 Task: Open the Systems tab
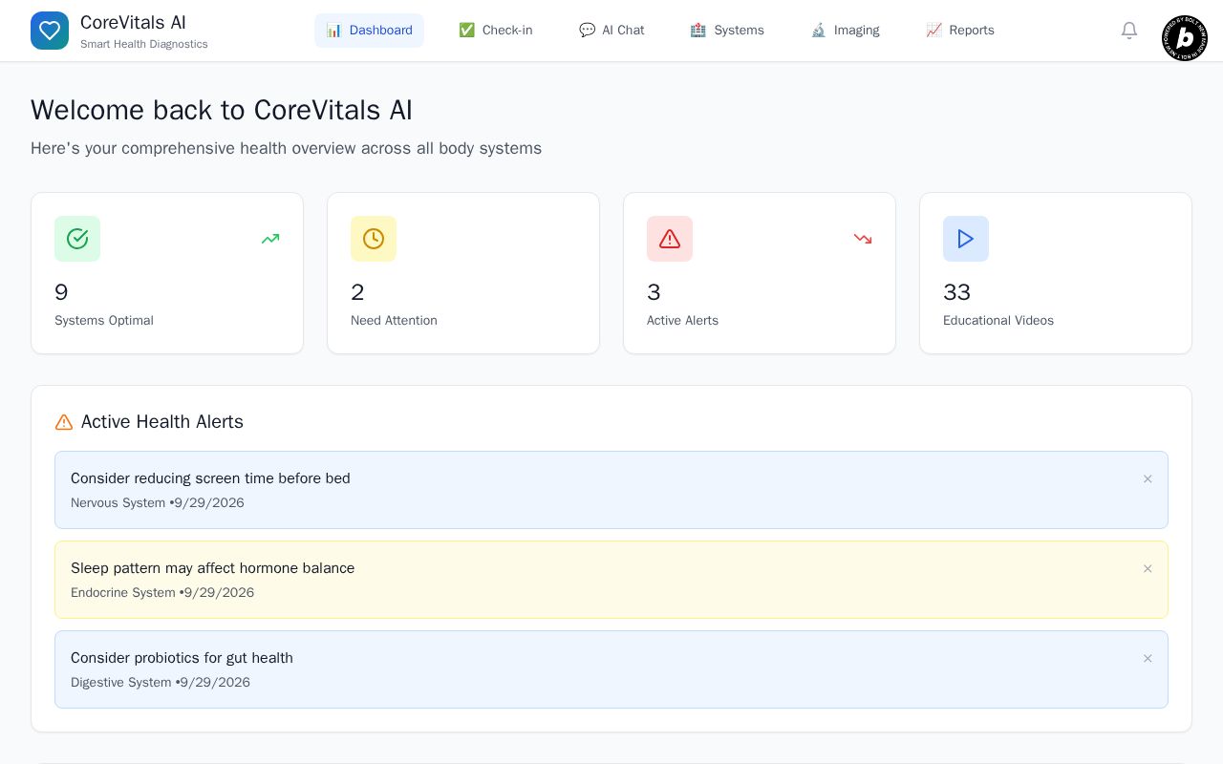tap(727, 31)
